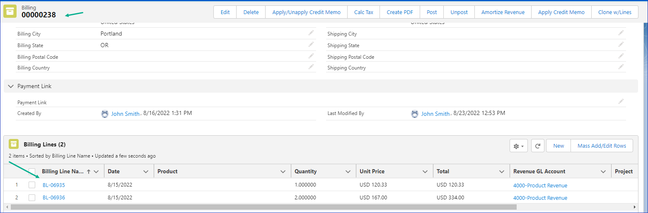Open the Unit Price column dropdown

425,172
